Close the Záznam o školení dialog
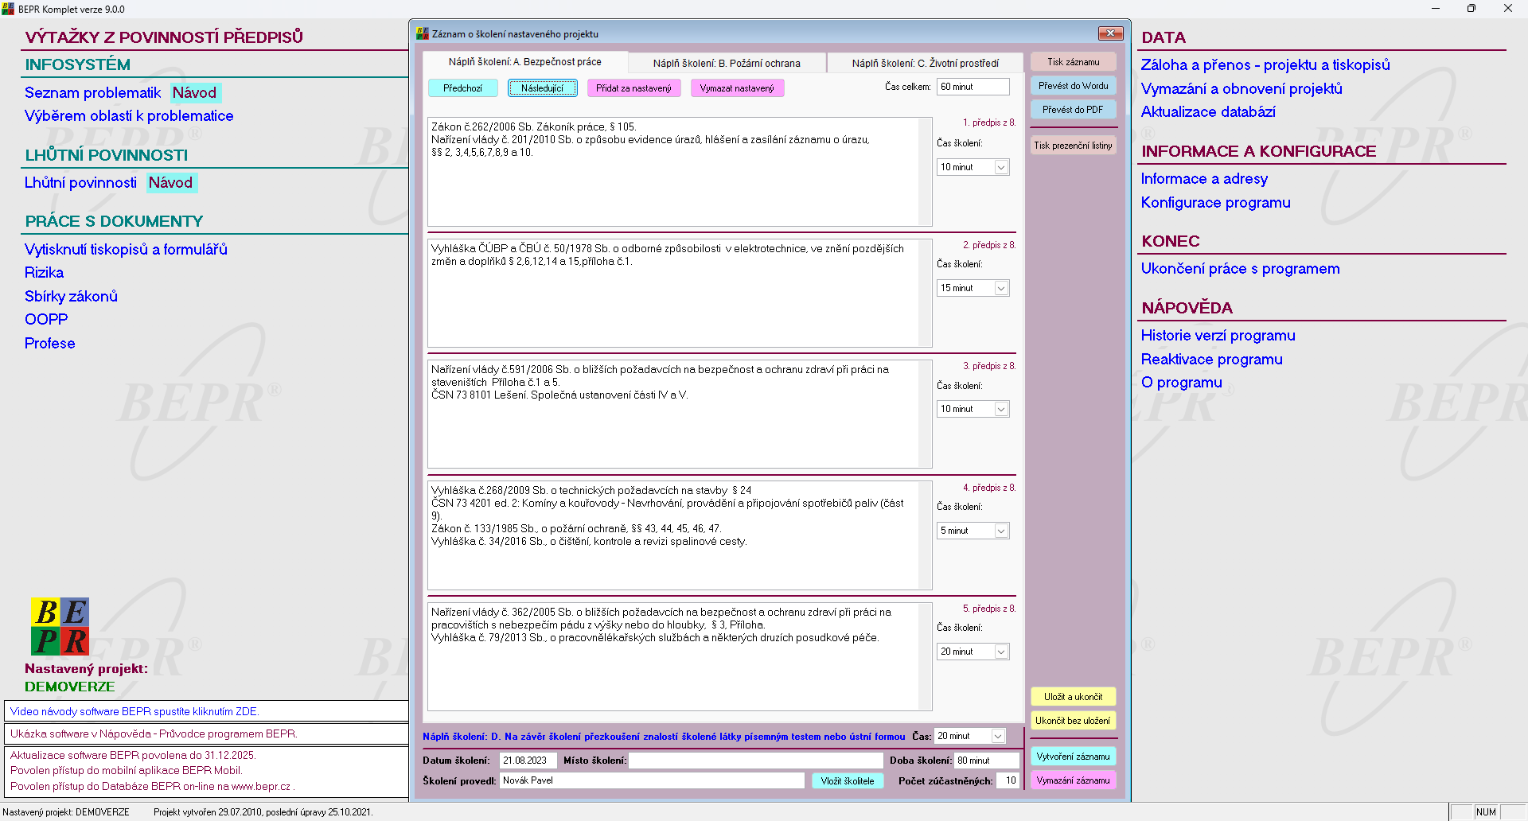Screen dimensions: 1528x821 pyautogui.click(x=1110, y=33)
